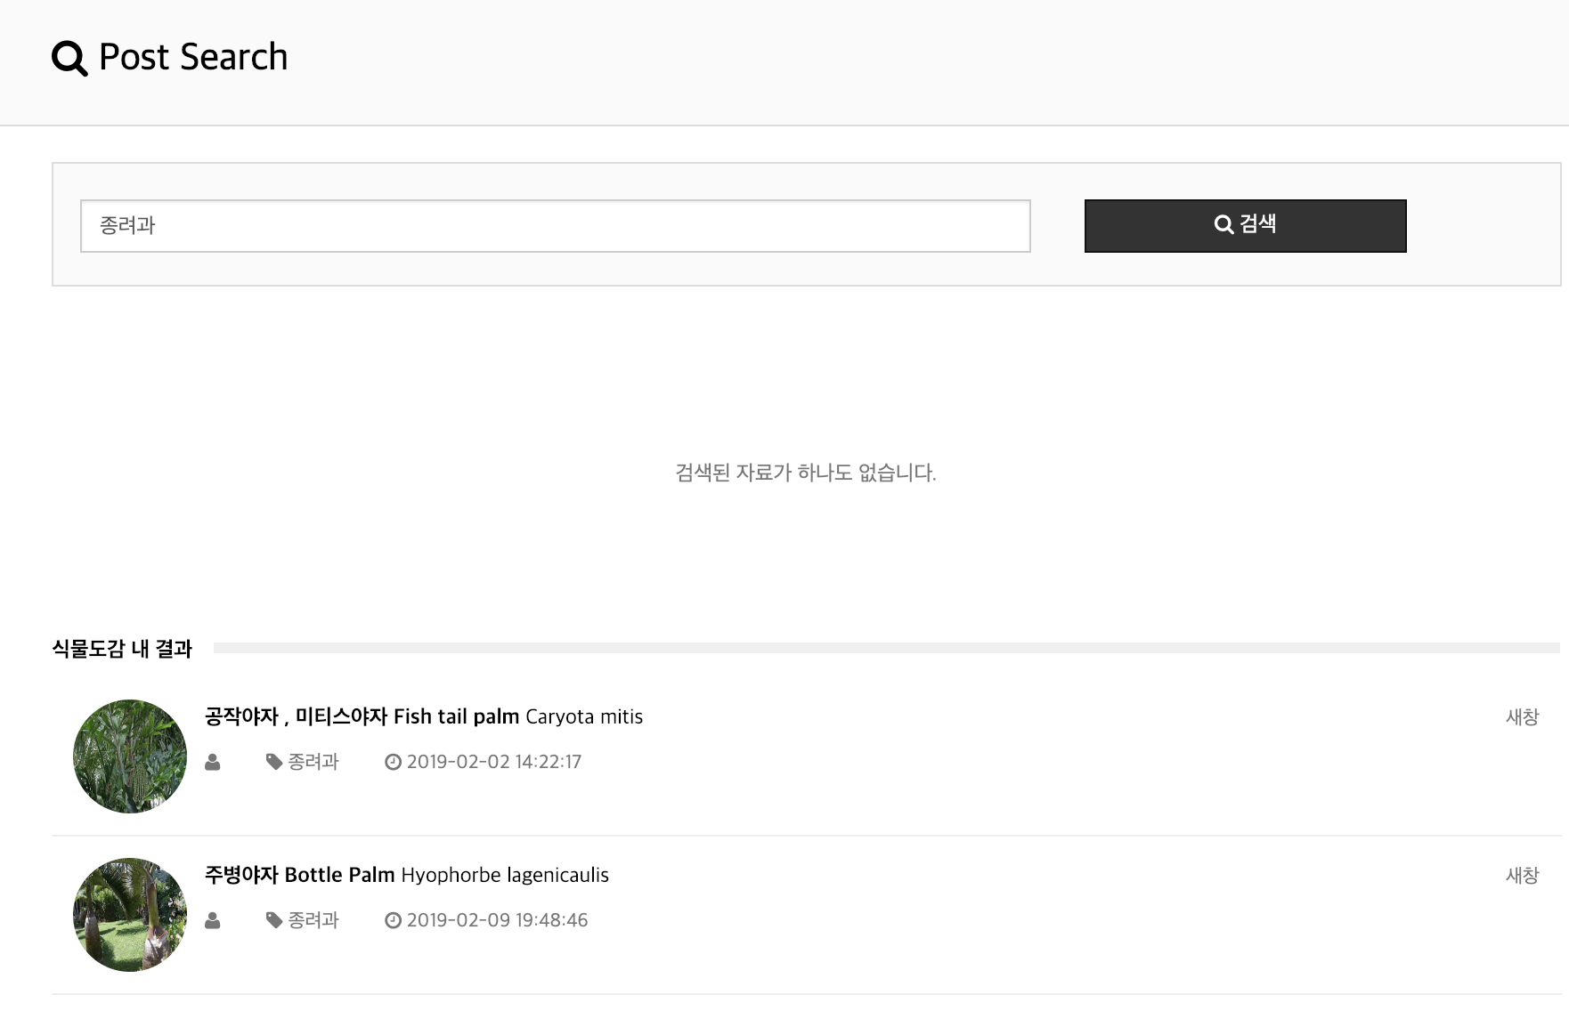The height and width of the screenshot is (1011, 1569).
Task: Click clock icon beside 2019-02-09 date
Action: tap(393, 920)
